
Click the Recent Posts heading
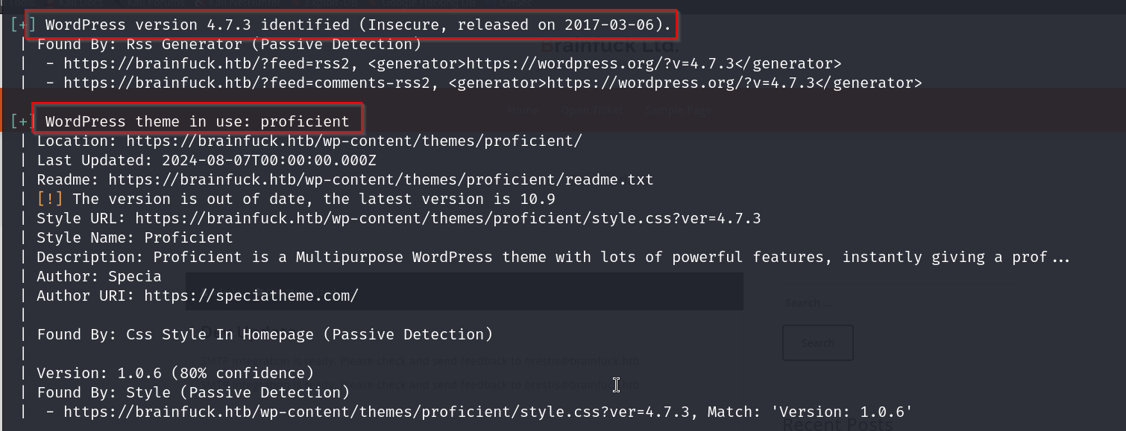pyautogui.click(x=837, y=424)
